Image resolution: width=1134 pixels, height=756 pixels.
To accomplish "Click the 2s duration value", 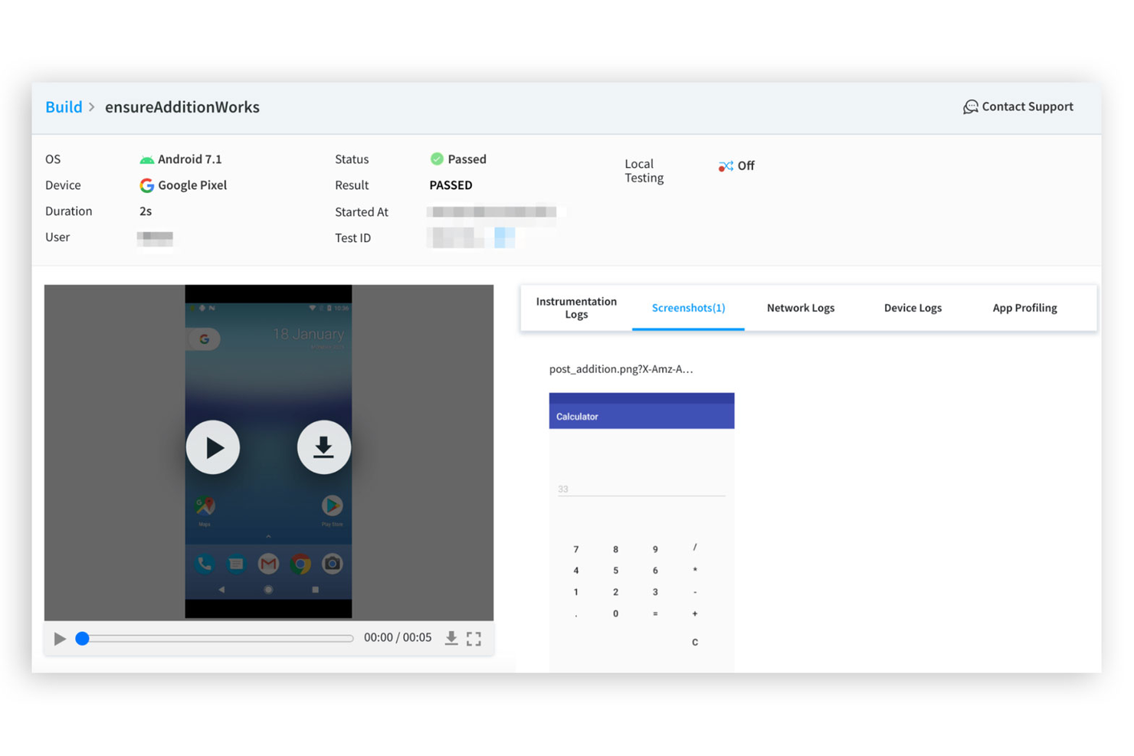I will [x=146, y=211].
